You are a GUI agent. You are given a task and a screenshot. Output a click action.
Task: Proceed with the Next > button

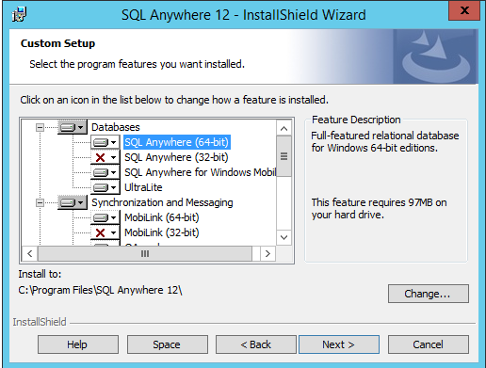click(339, 344)
